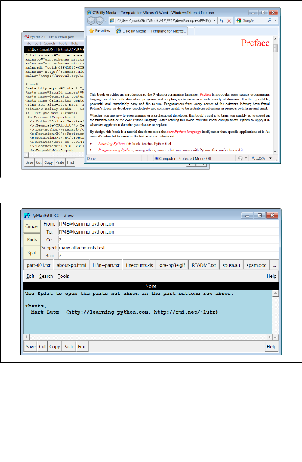
Task: Click the Internet Explorer back arrow
Action: click(x=91, y=20)
